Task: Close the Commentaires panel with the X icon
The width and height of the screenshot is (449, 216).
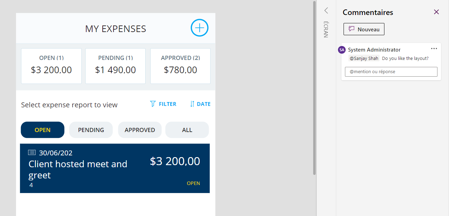Action: (x=436, y=12)
